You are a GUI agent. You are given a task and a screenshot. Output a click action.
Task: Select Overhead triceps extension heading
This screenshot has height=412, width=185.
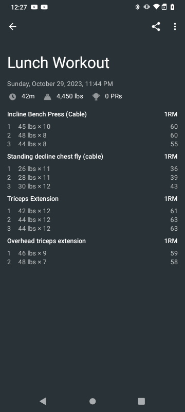46,241
